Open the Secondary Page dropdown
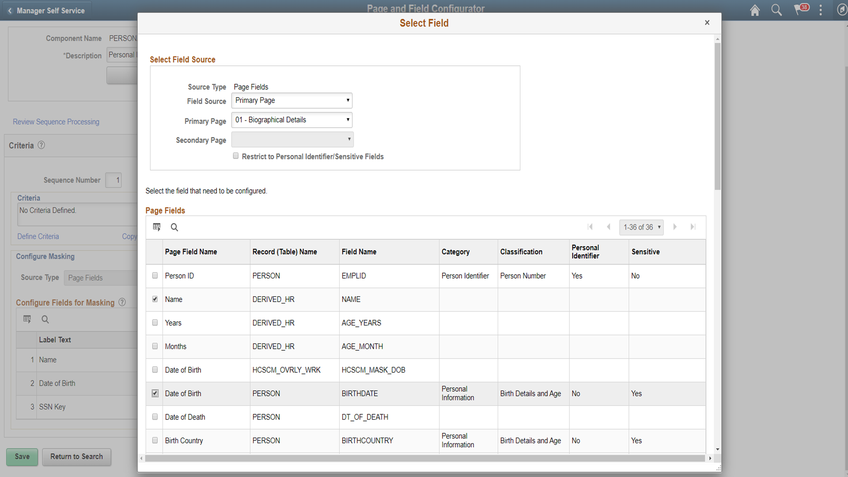 292,139
